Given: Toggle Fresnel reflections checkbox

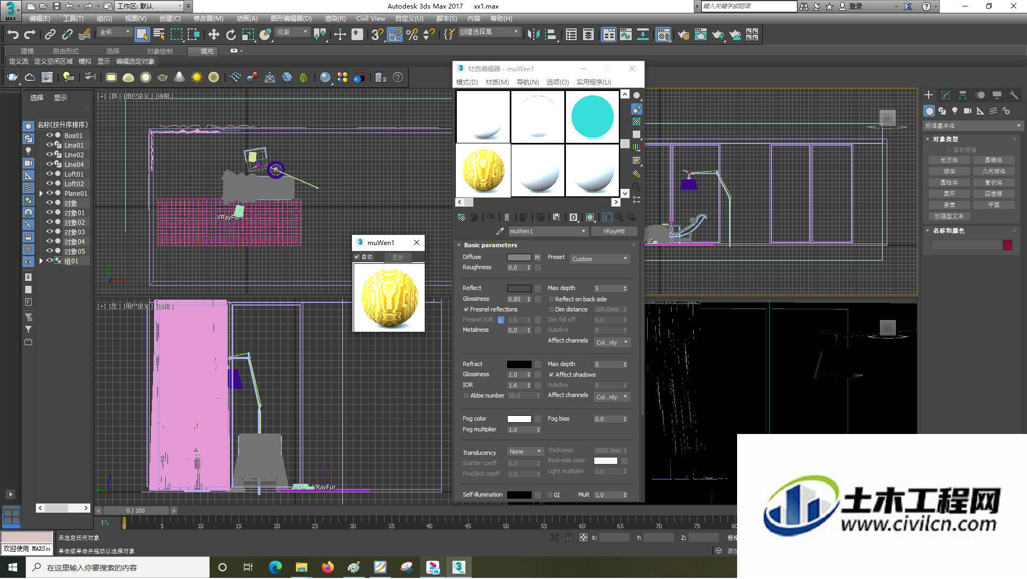Looking at the screenshot, I should (466, 309).
